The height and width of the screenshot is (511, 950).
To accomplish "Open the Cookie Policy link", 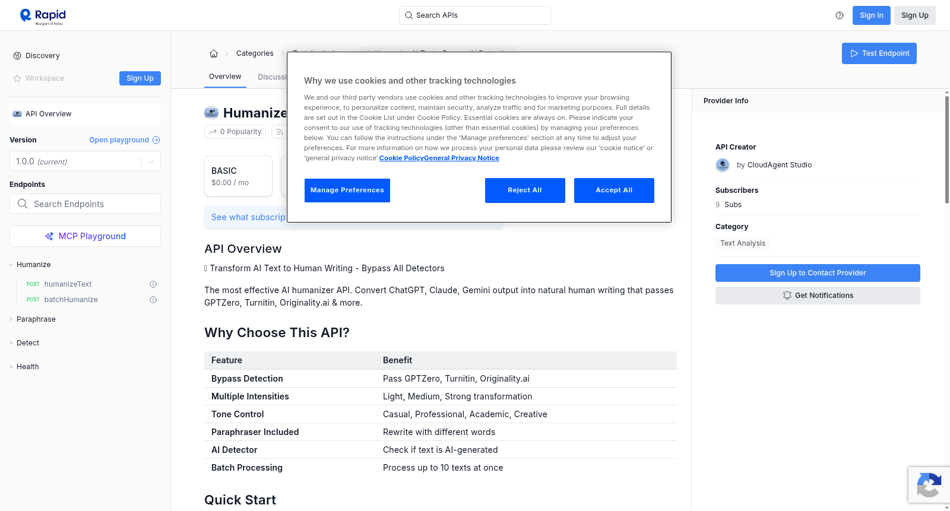I will [x=401, y=158].
